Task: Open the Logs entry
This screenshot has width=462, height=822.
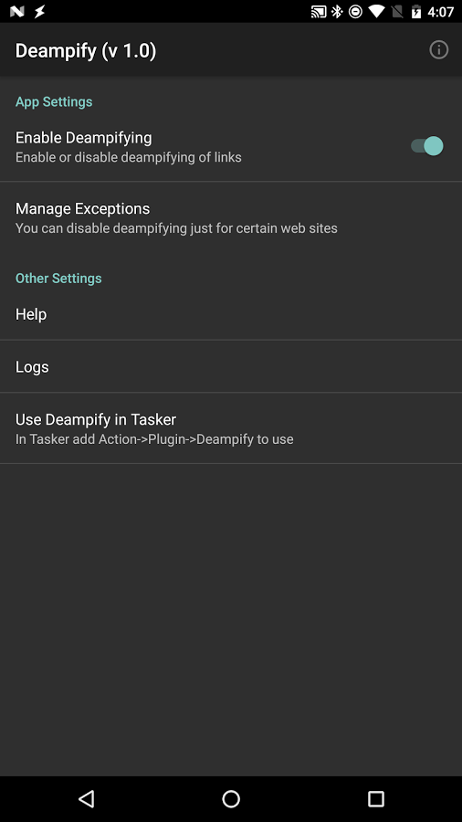Action: [x=231, y=366]
